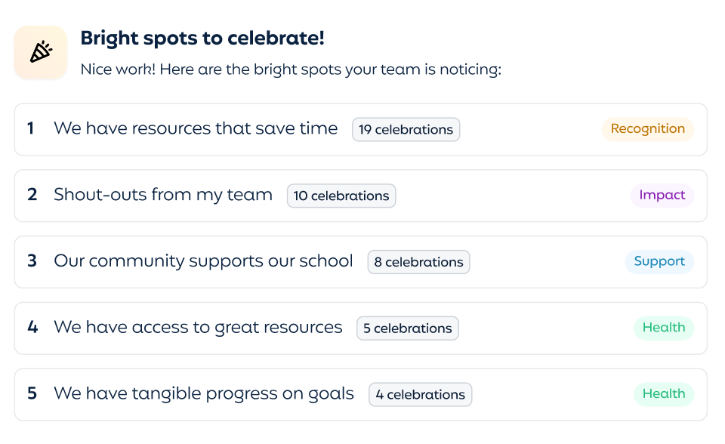Click the '10 celebrations' badge

341,196
